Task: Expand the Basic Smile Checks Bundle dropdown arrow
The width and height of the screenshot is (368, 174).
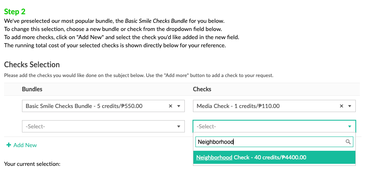Action: pyautogui.click(x=179, y=106)
